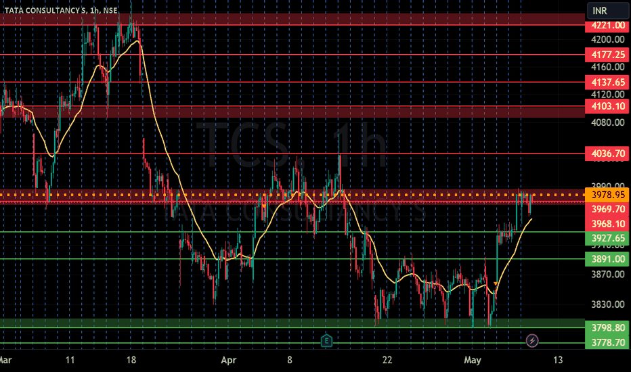
Task: Open the INR currency selector
Action: coord(608,11)
